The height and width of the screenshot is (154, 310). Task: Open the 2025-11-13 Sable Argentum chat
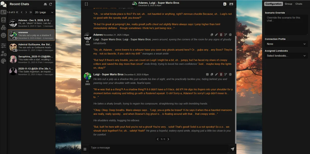pyautogui.click(x=31, y=71)
